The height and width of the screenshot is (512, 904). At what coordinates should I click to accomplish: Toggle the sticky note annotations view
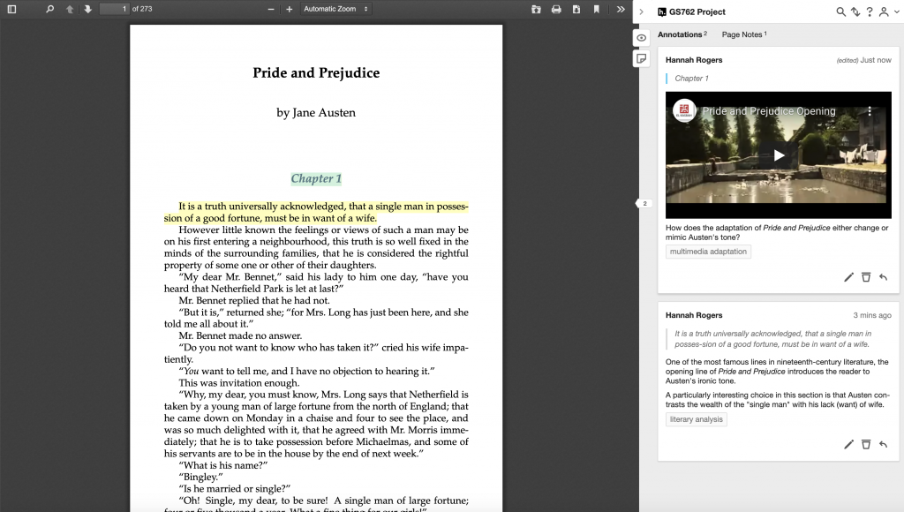[641, 57]
